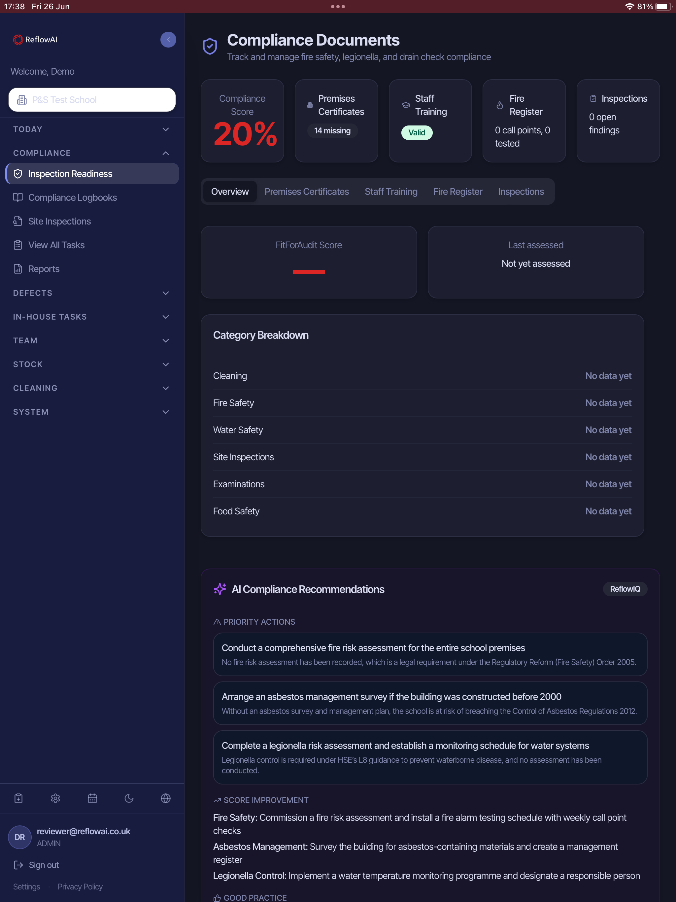Switch to the Inspections tab
676x902 pixels.
pos(521,191)
